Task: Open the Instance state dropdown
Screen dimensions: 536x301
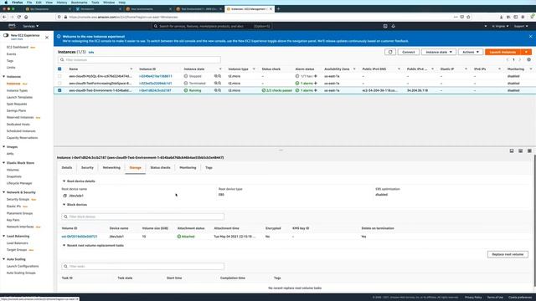Action: pyautogui.click(x=439, y=52)
